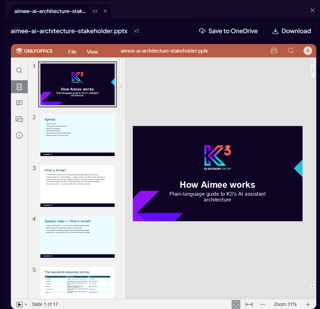Click V2 badge beside file name
This screenshot has width=320, height=309.
pyautogui.click(x=136, y=31)
